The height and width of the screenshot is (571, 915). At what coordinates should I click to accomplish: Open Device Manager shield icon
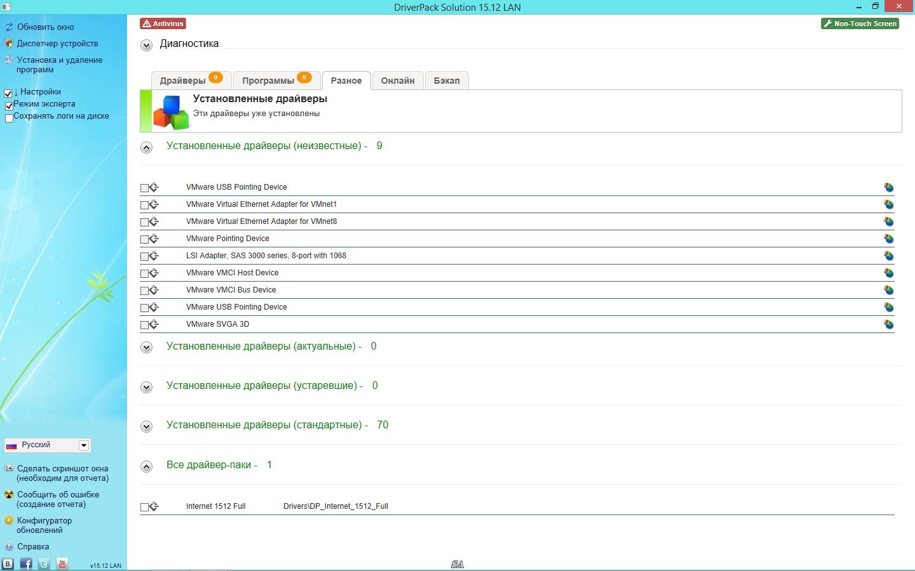9,44
